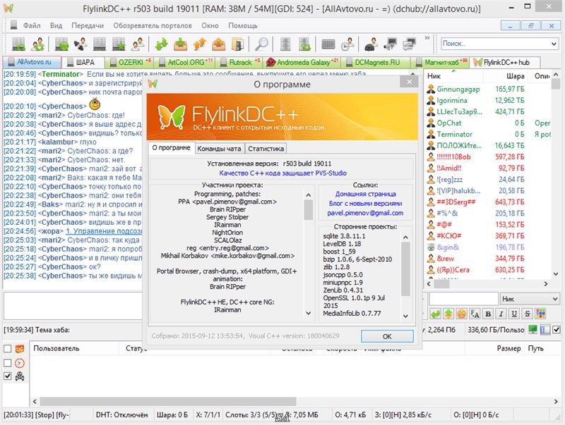Click the green-orange up/down arrows chat button

coord(448,314)
